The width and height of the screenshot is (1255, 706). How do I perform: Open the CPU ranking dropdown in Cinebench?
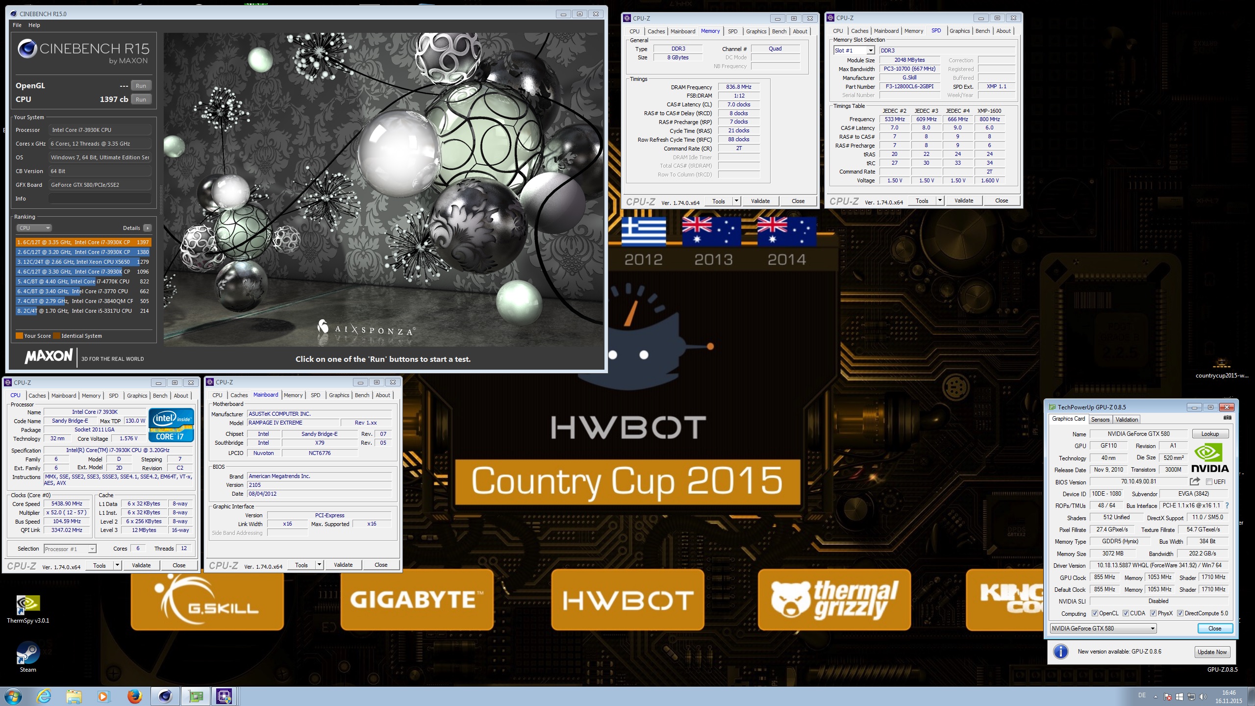[34, 228]
